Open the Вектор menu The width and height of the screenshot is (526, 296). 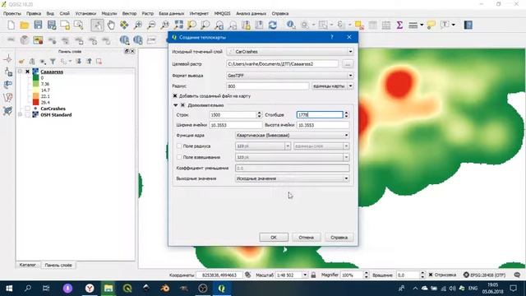pyautogui.click(x=129, y=13)
